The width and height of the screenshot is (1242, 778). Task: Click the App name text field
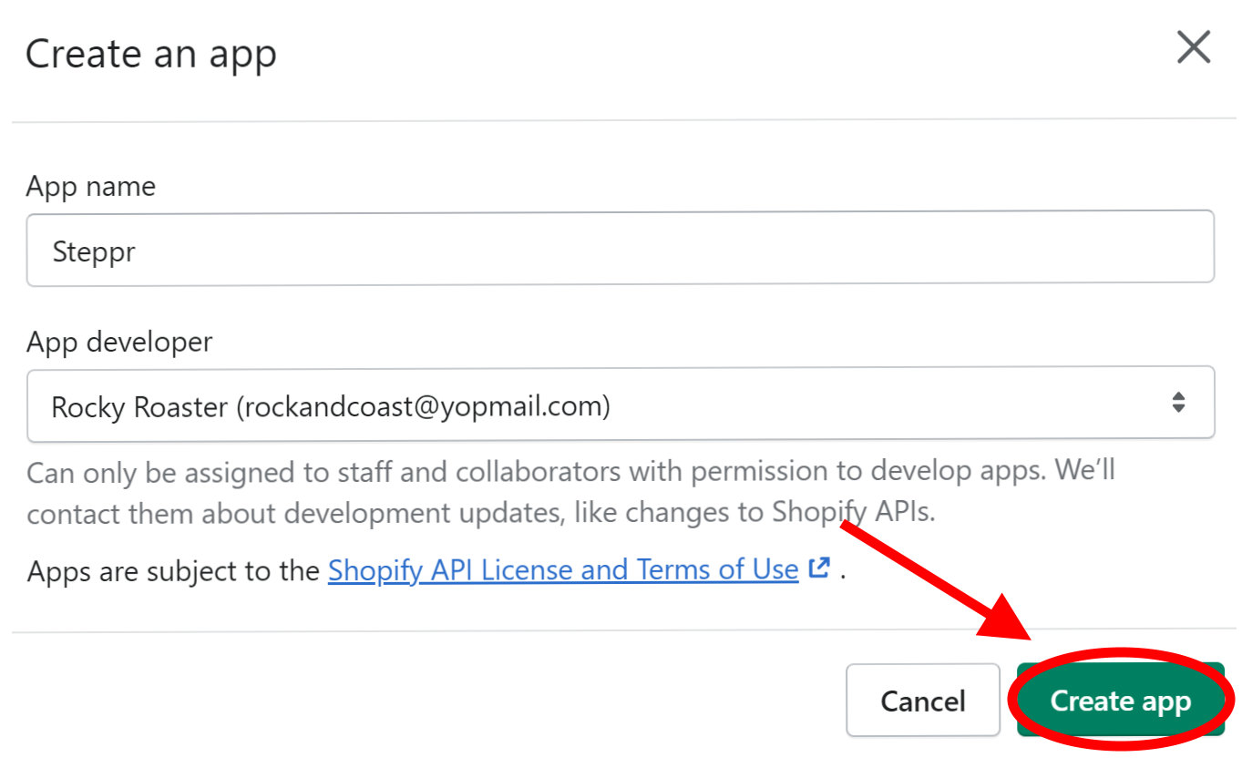[x=620, y=248]
